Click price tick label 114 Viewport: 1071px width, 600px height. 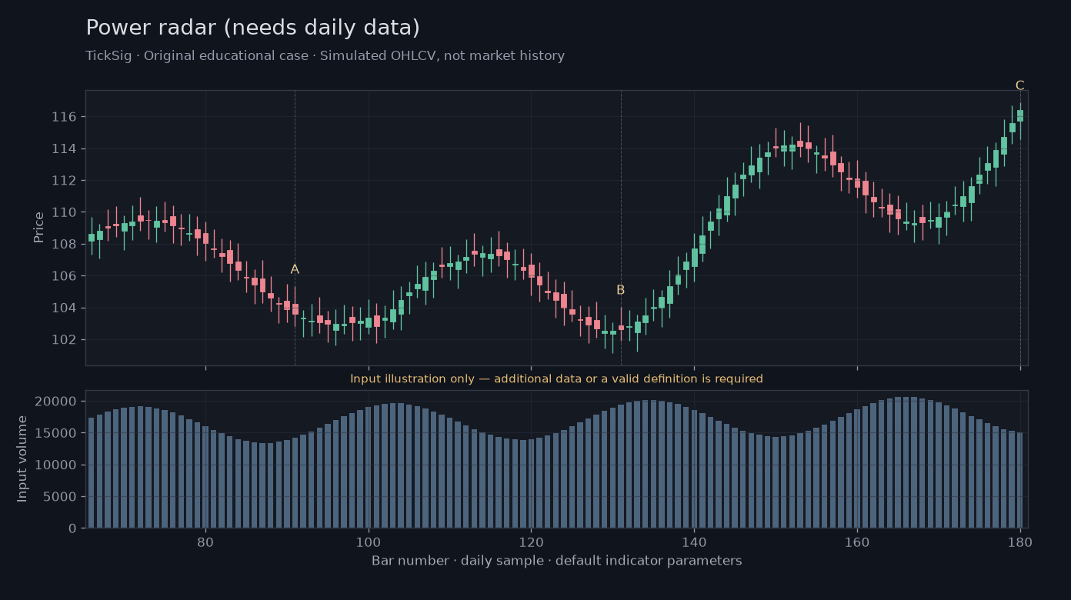click(x=65, y=148)
